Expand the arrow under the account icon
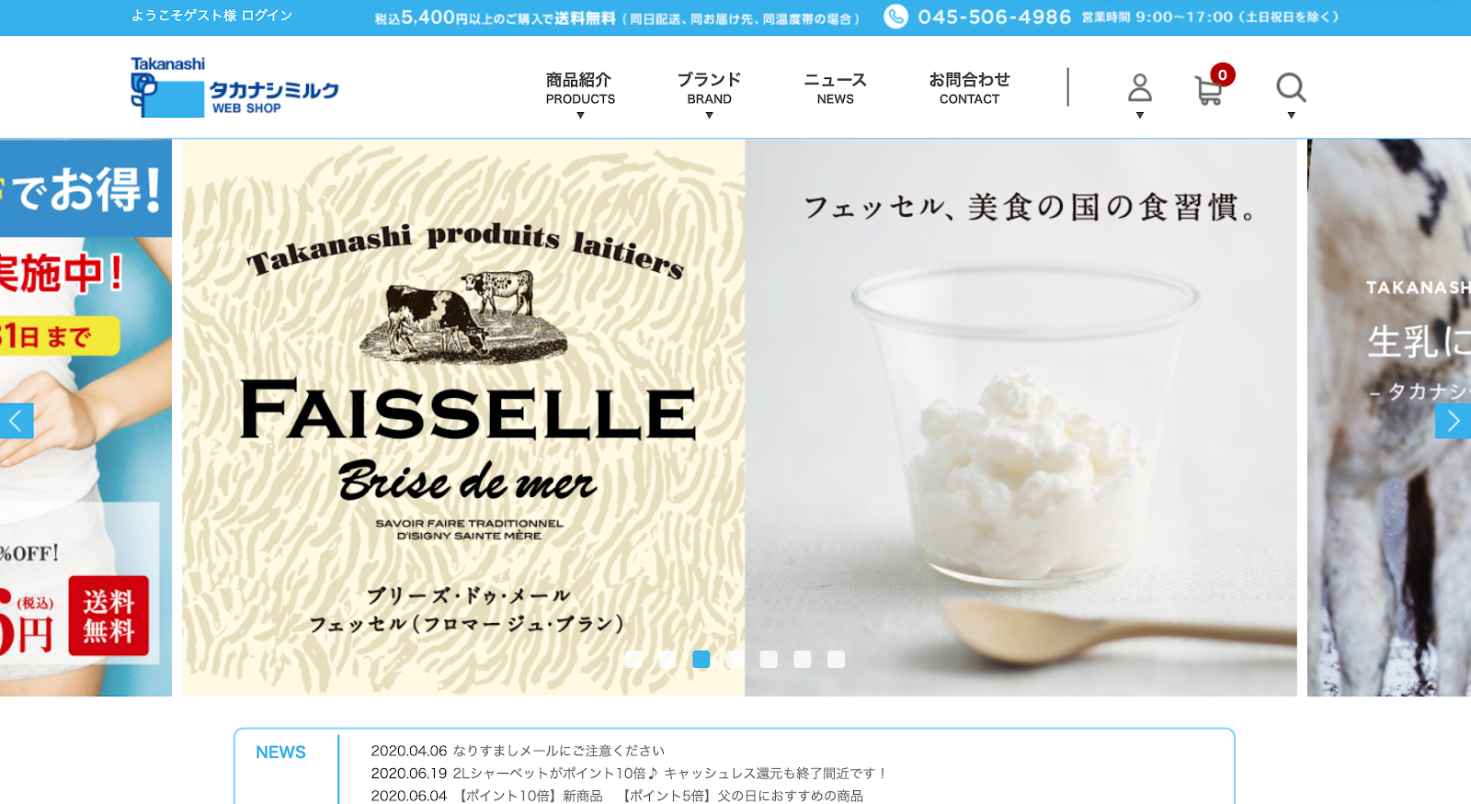This screenshot has height=804, width=1471. click(1140, 116)
